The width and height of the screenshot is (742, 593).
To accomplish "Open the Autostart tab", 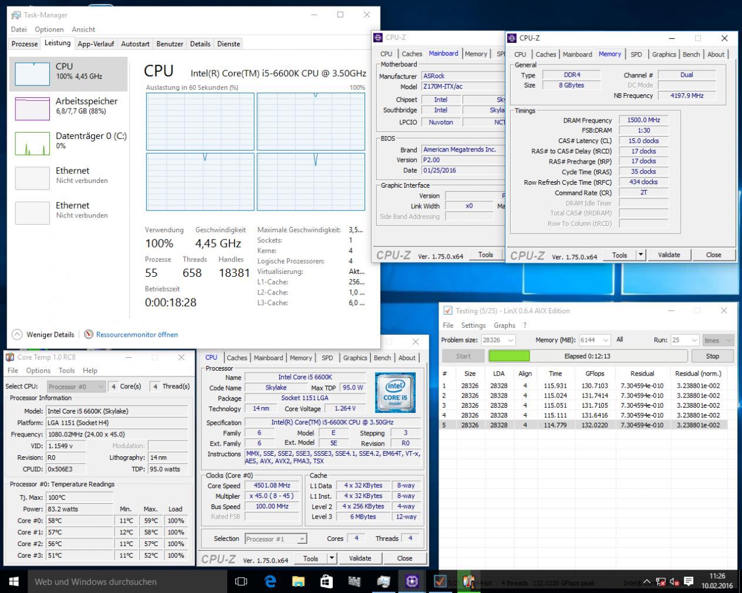I will 135,44.
